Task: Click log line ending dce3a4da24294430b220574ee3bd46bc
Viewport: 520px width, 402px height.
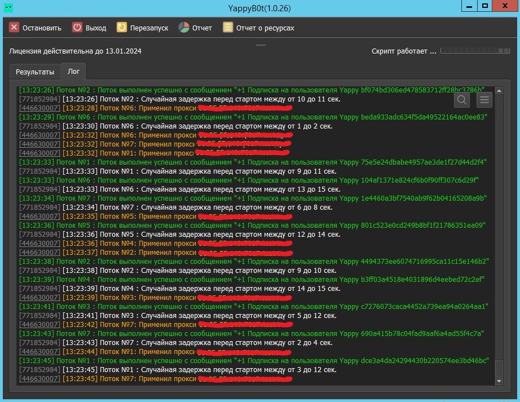Action: tap(254, 361)
